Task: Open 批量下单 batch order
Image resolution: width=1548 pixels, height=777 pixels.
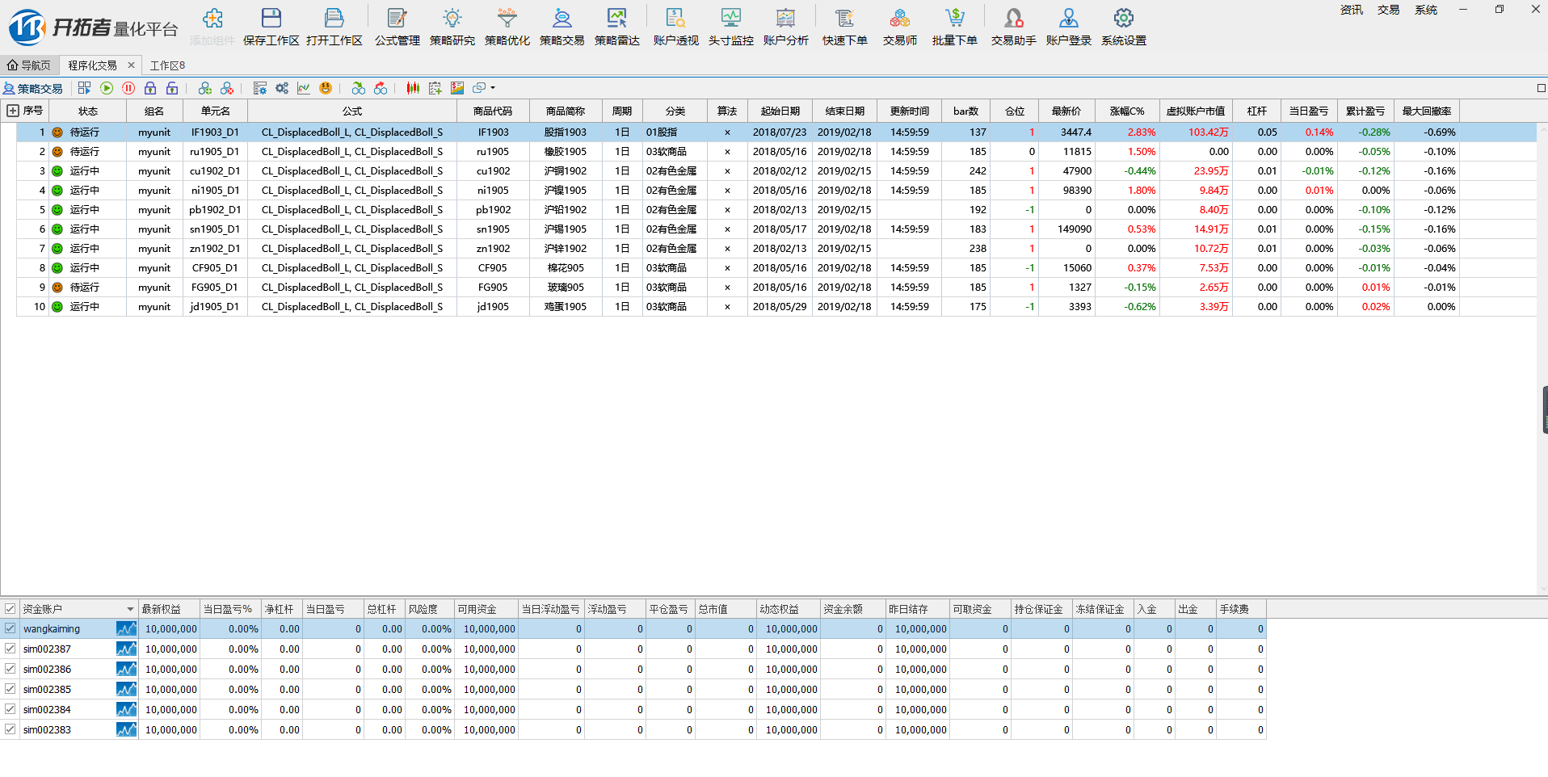Action: click(x=954, y=27)
